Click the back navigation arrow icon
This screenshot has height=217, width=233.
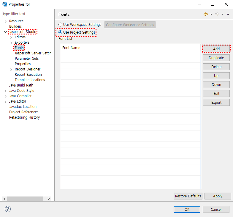tap(206, 14)
